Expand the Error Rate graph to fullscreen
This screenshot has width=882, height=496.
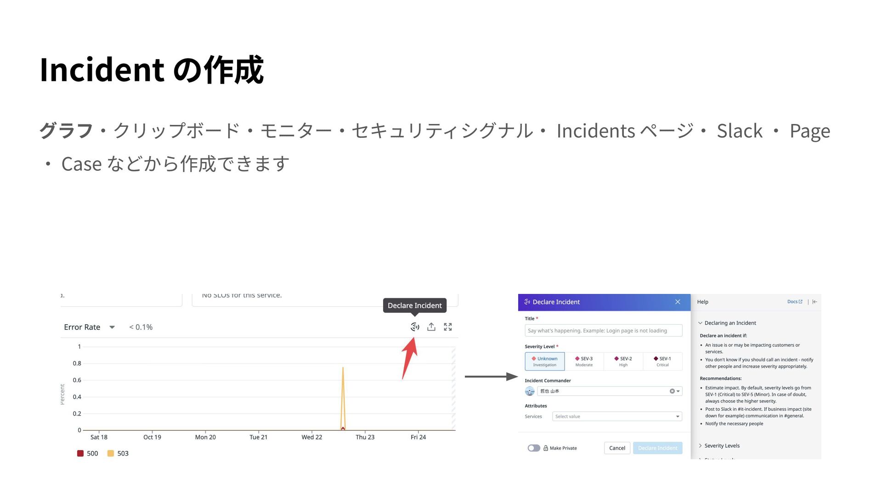point(448,327)
